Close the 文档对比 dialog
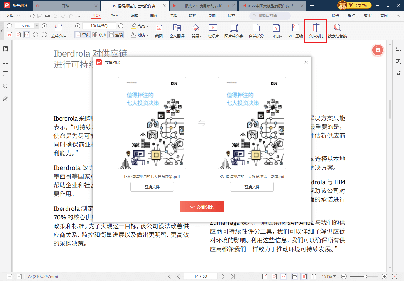 (x=306, y=62)
